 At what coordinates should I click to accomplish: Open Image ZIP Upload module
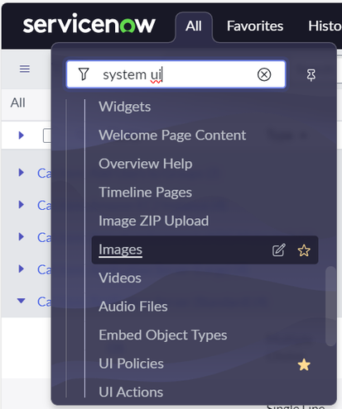click(153, 221)
